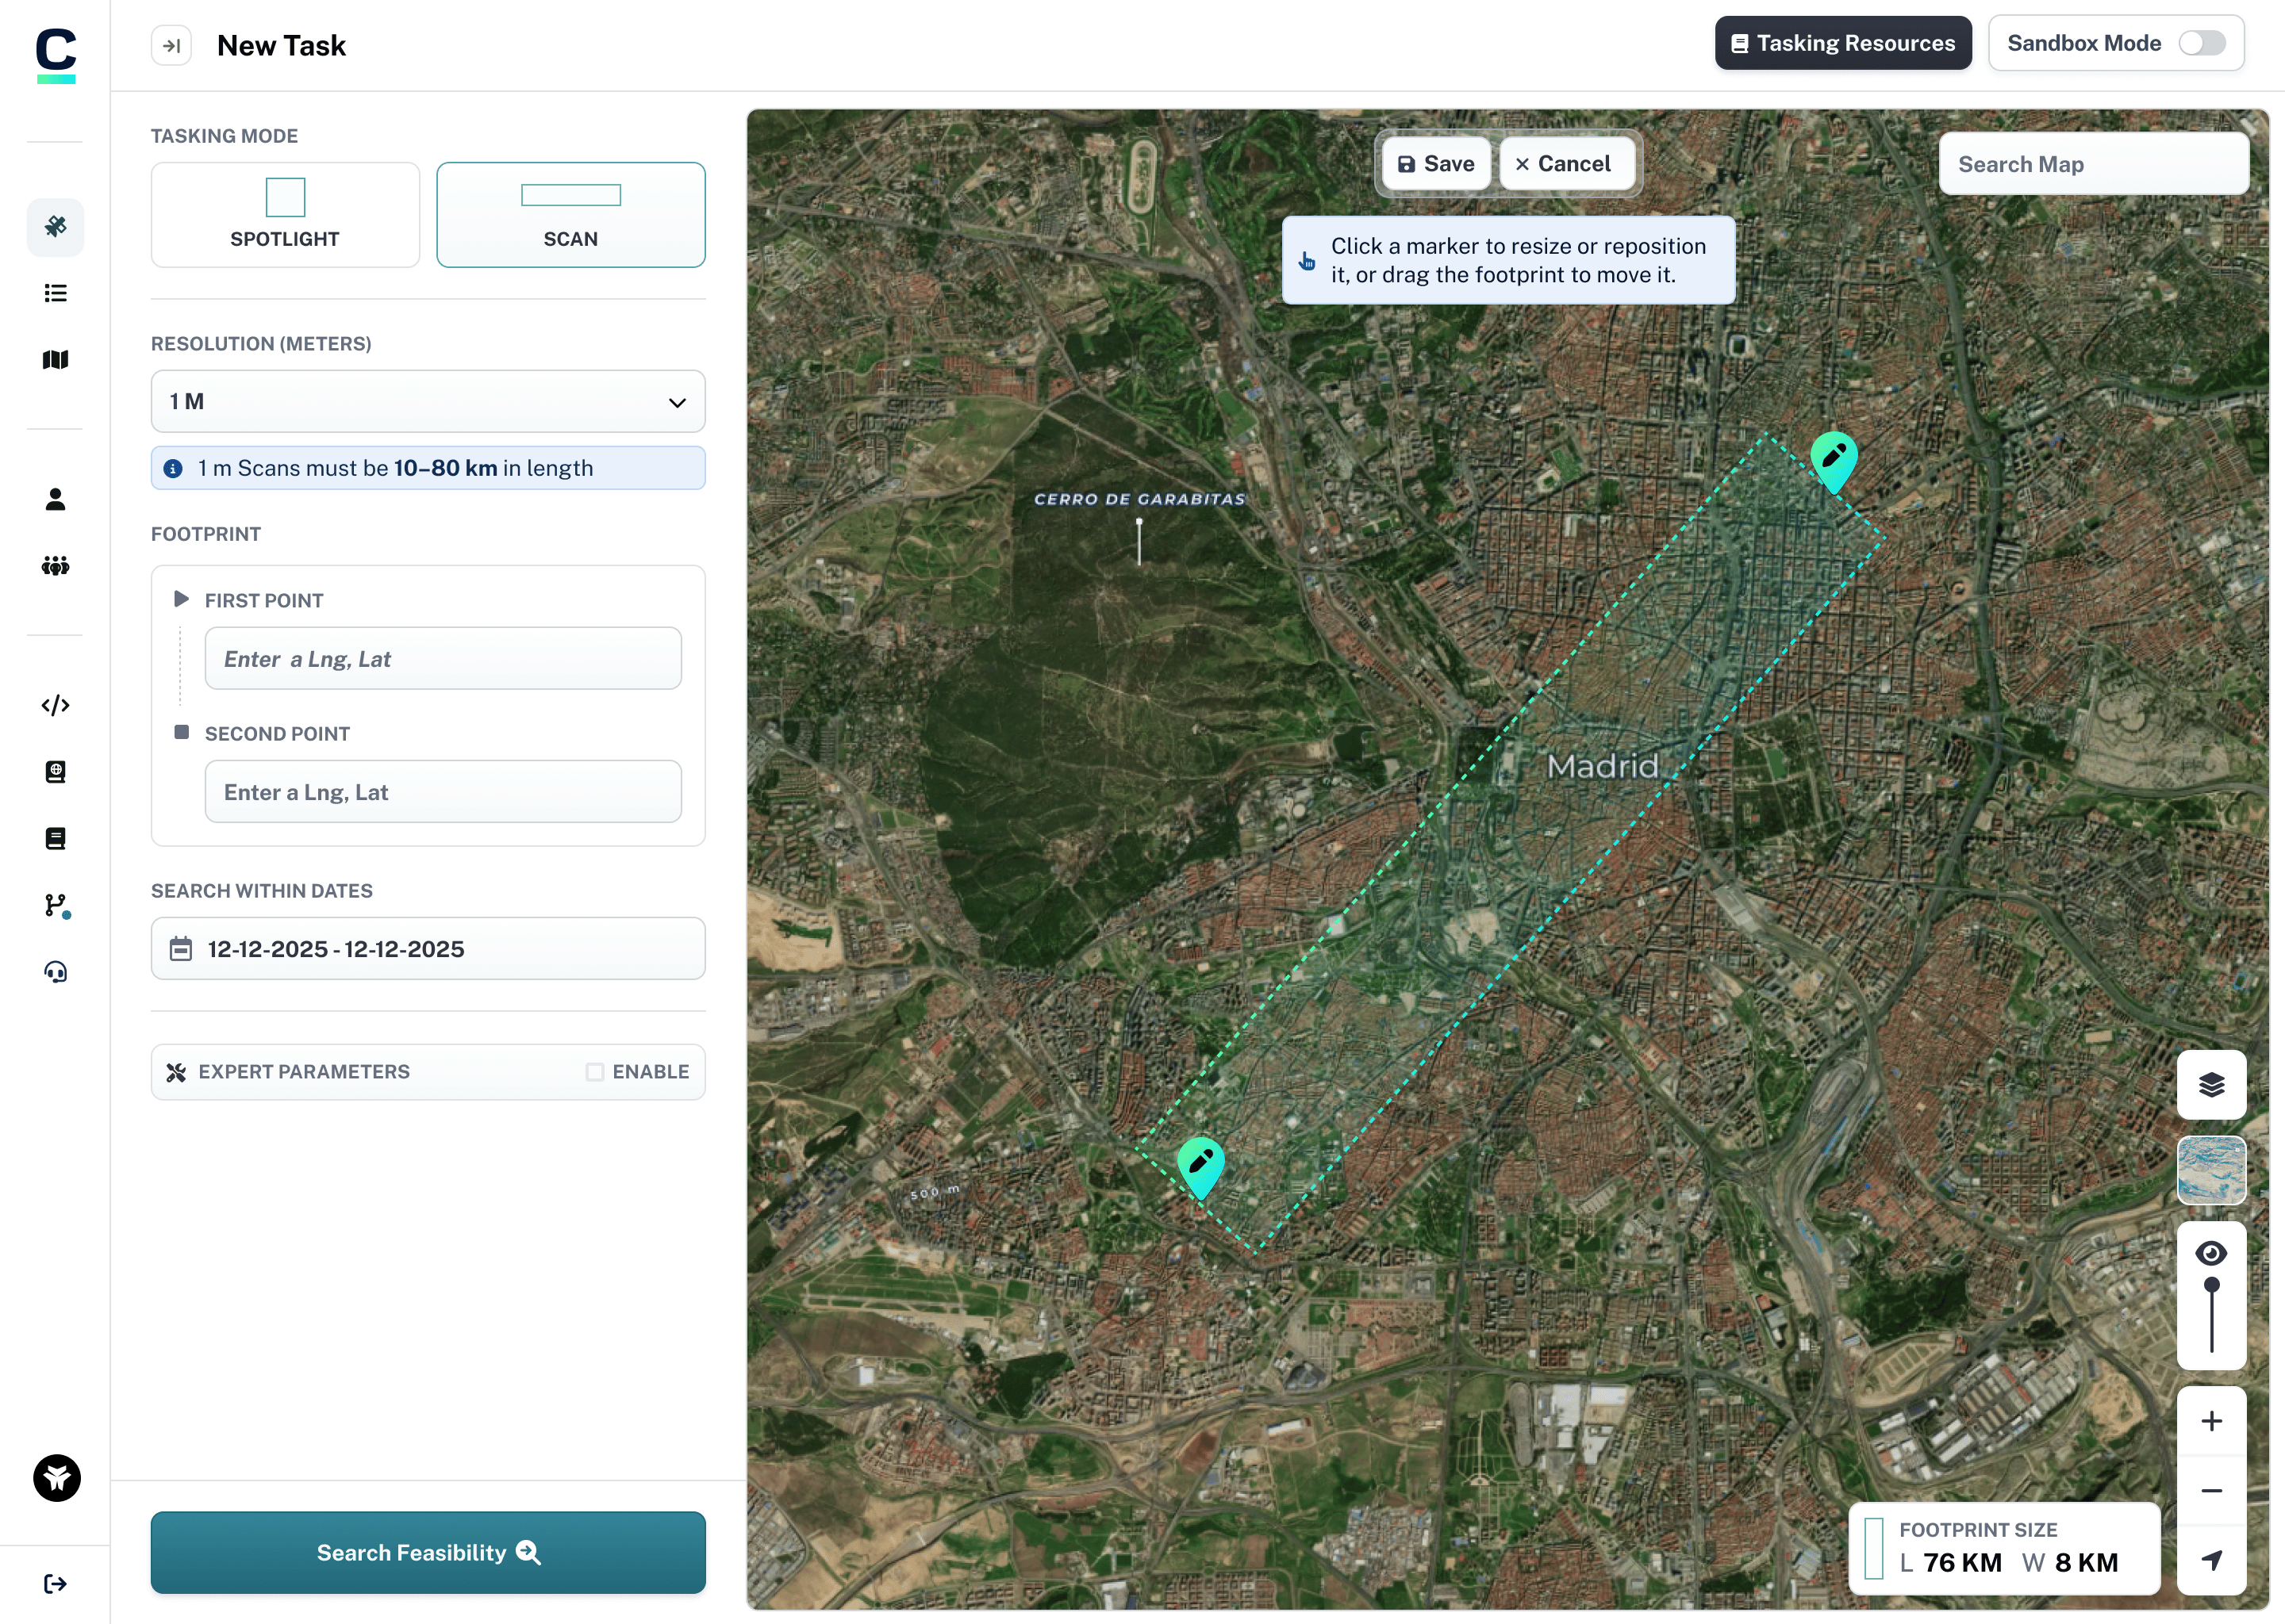
Task: Select the Spotlight tasking mode
Action: click(x=285, y=215)
